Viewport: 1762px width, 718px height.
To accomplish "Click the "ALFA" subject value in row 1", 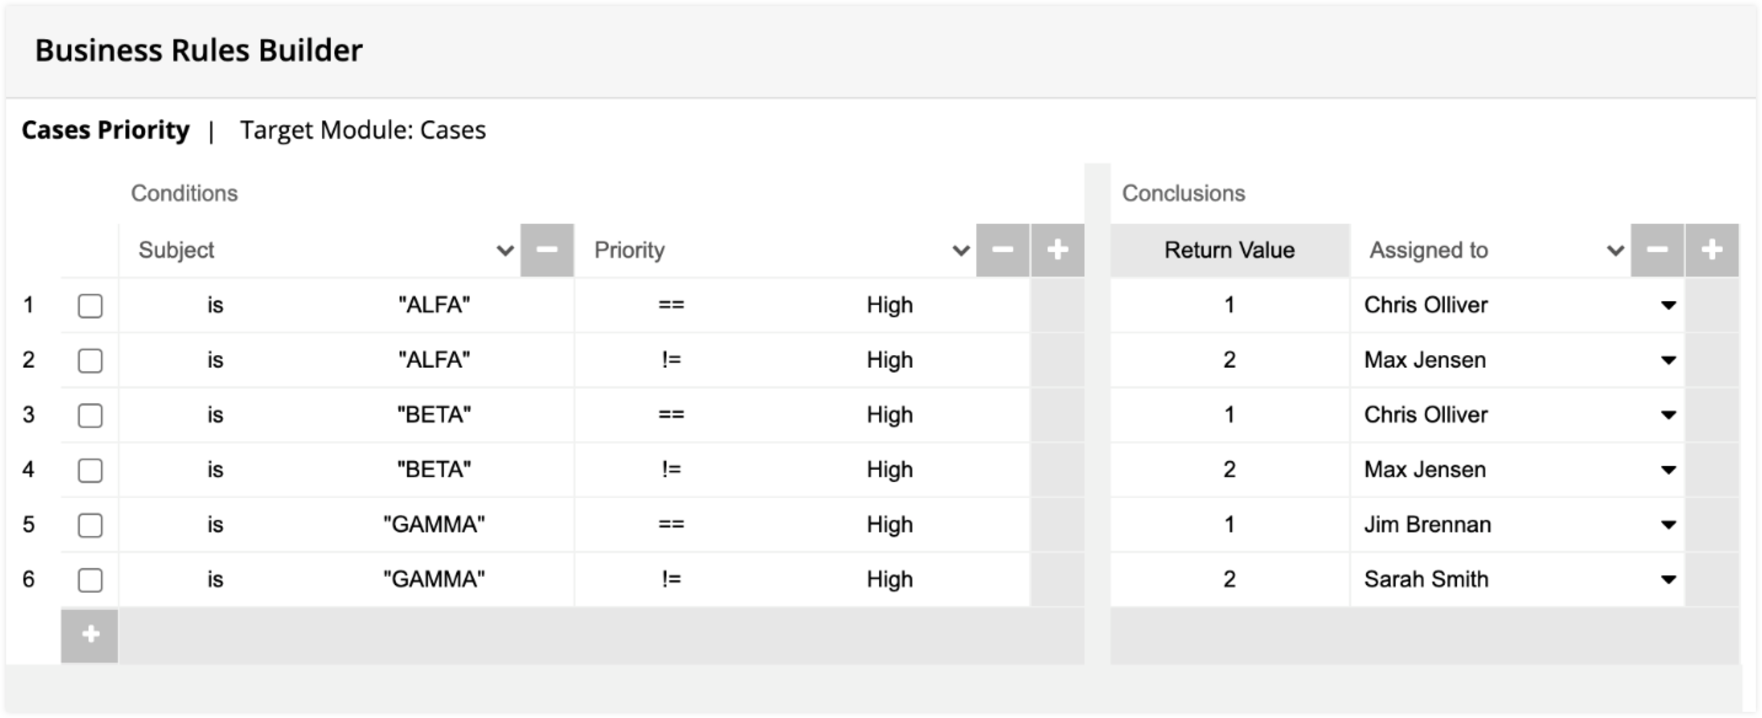I will tap(434, 305).
